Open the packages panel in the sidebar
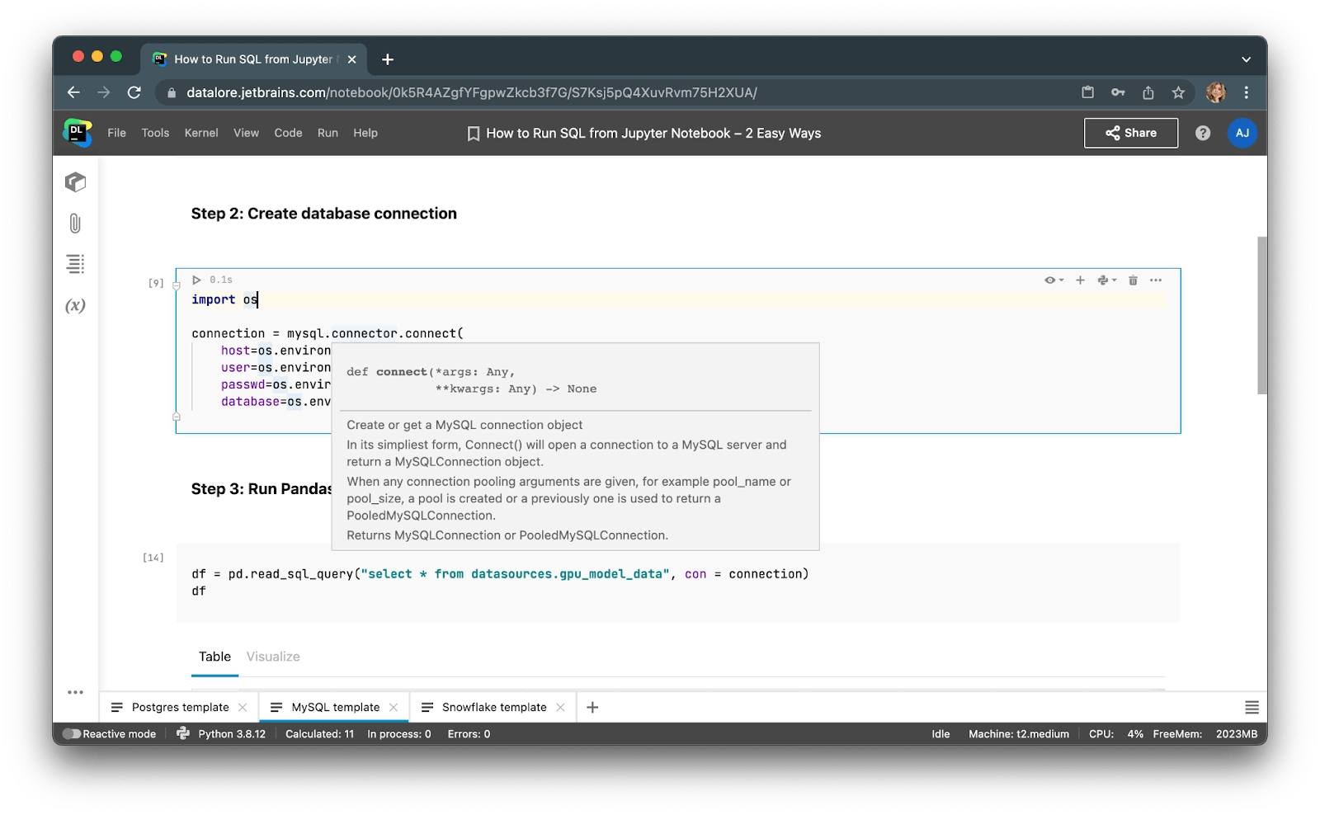This screenshot has width=1320, height=815. 75,181
